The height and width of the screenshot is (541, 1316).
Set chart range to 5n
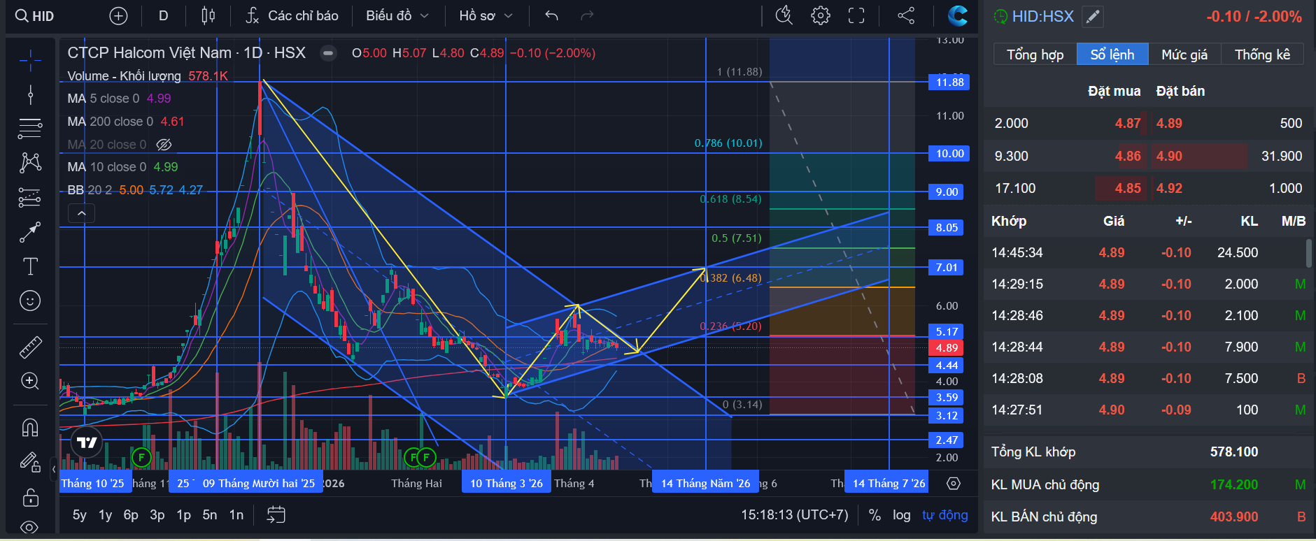click(210, 515)
